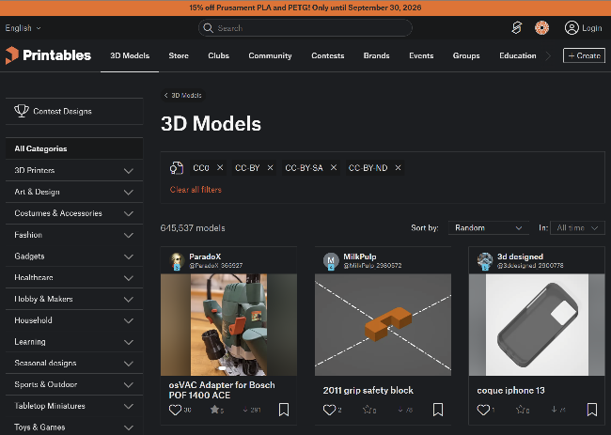The image size is (611, 435).
Task: Click the Printables logo
Action: coord(48,55)
